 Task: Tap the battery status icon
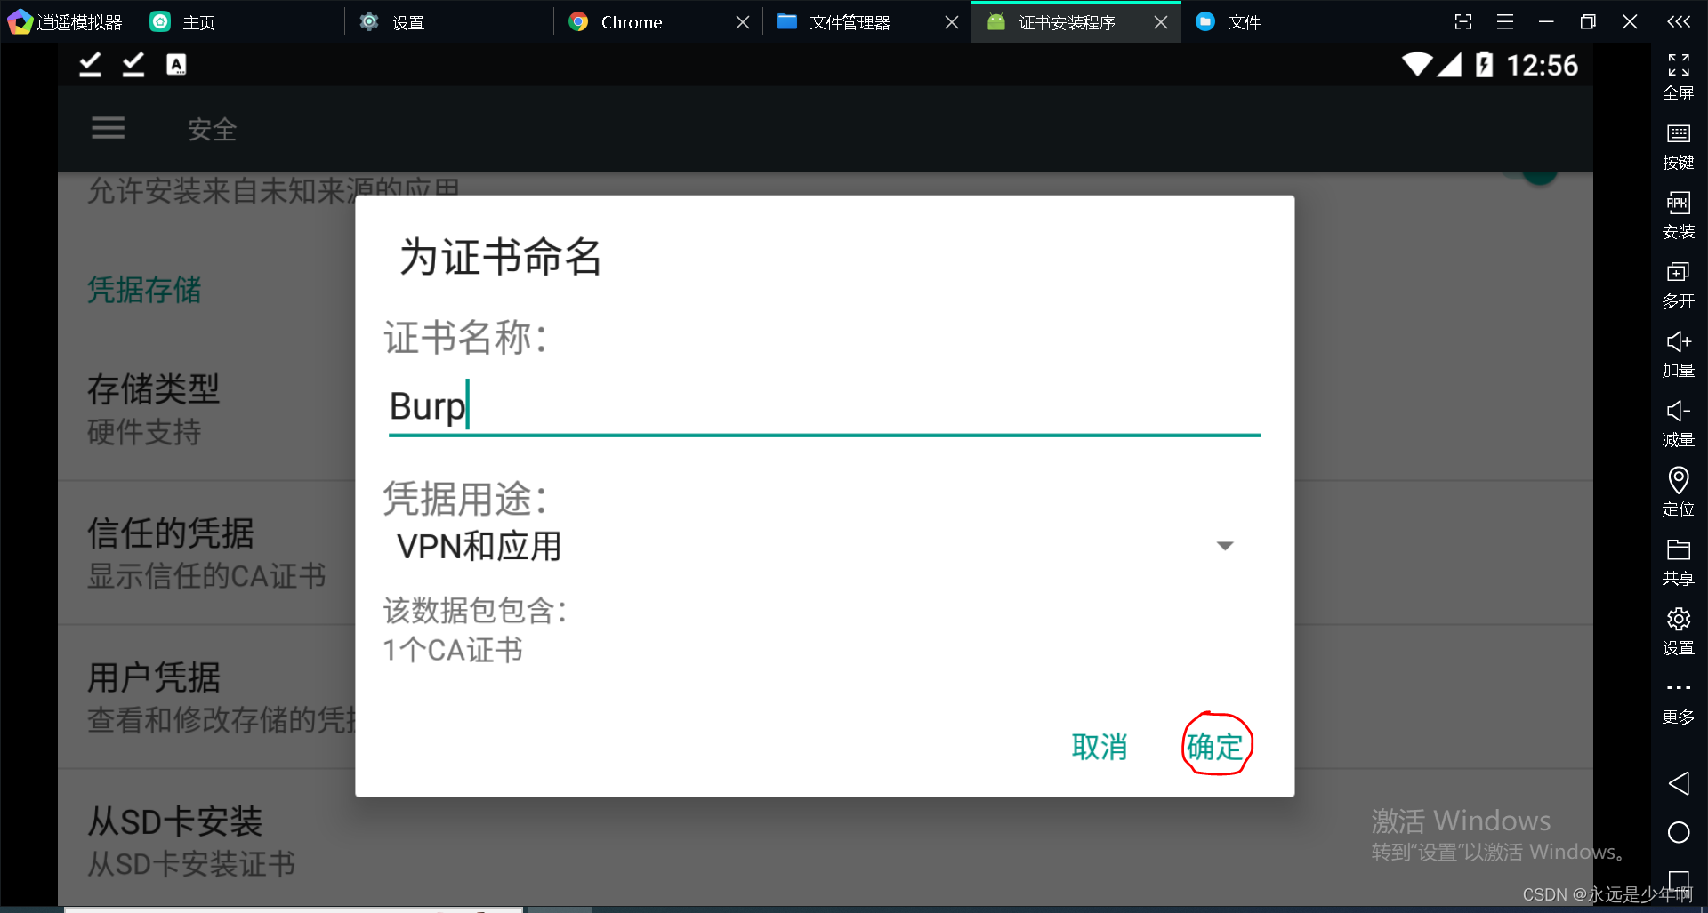click(x=1484, y=65)
